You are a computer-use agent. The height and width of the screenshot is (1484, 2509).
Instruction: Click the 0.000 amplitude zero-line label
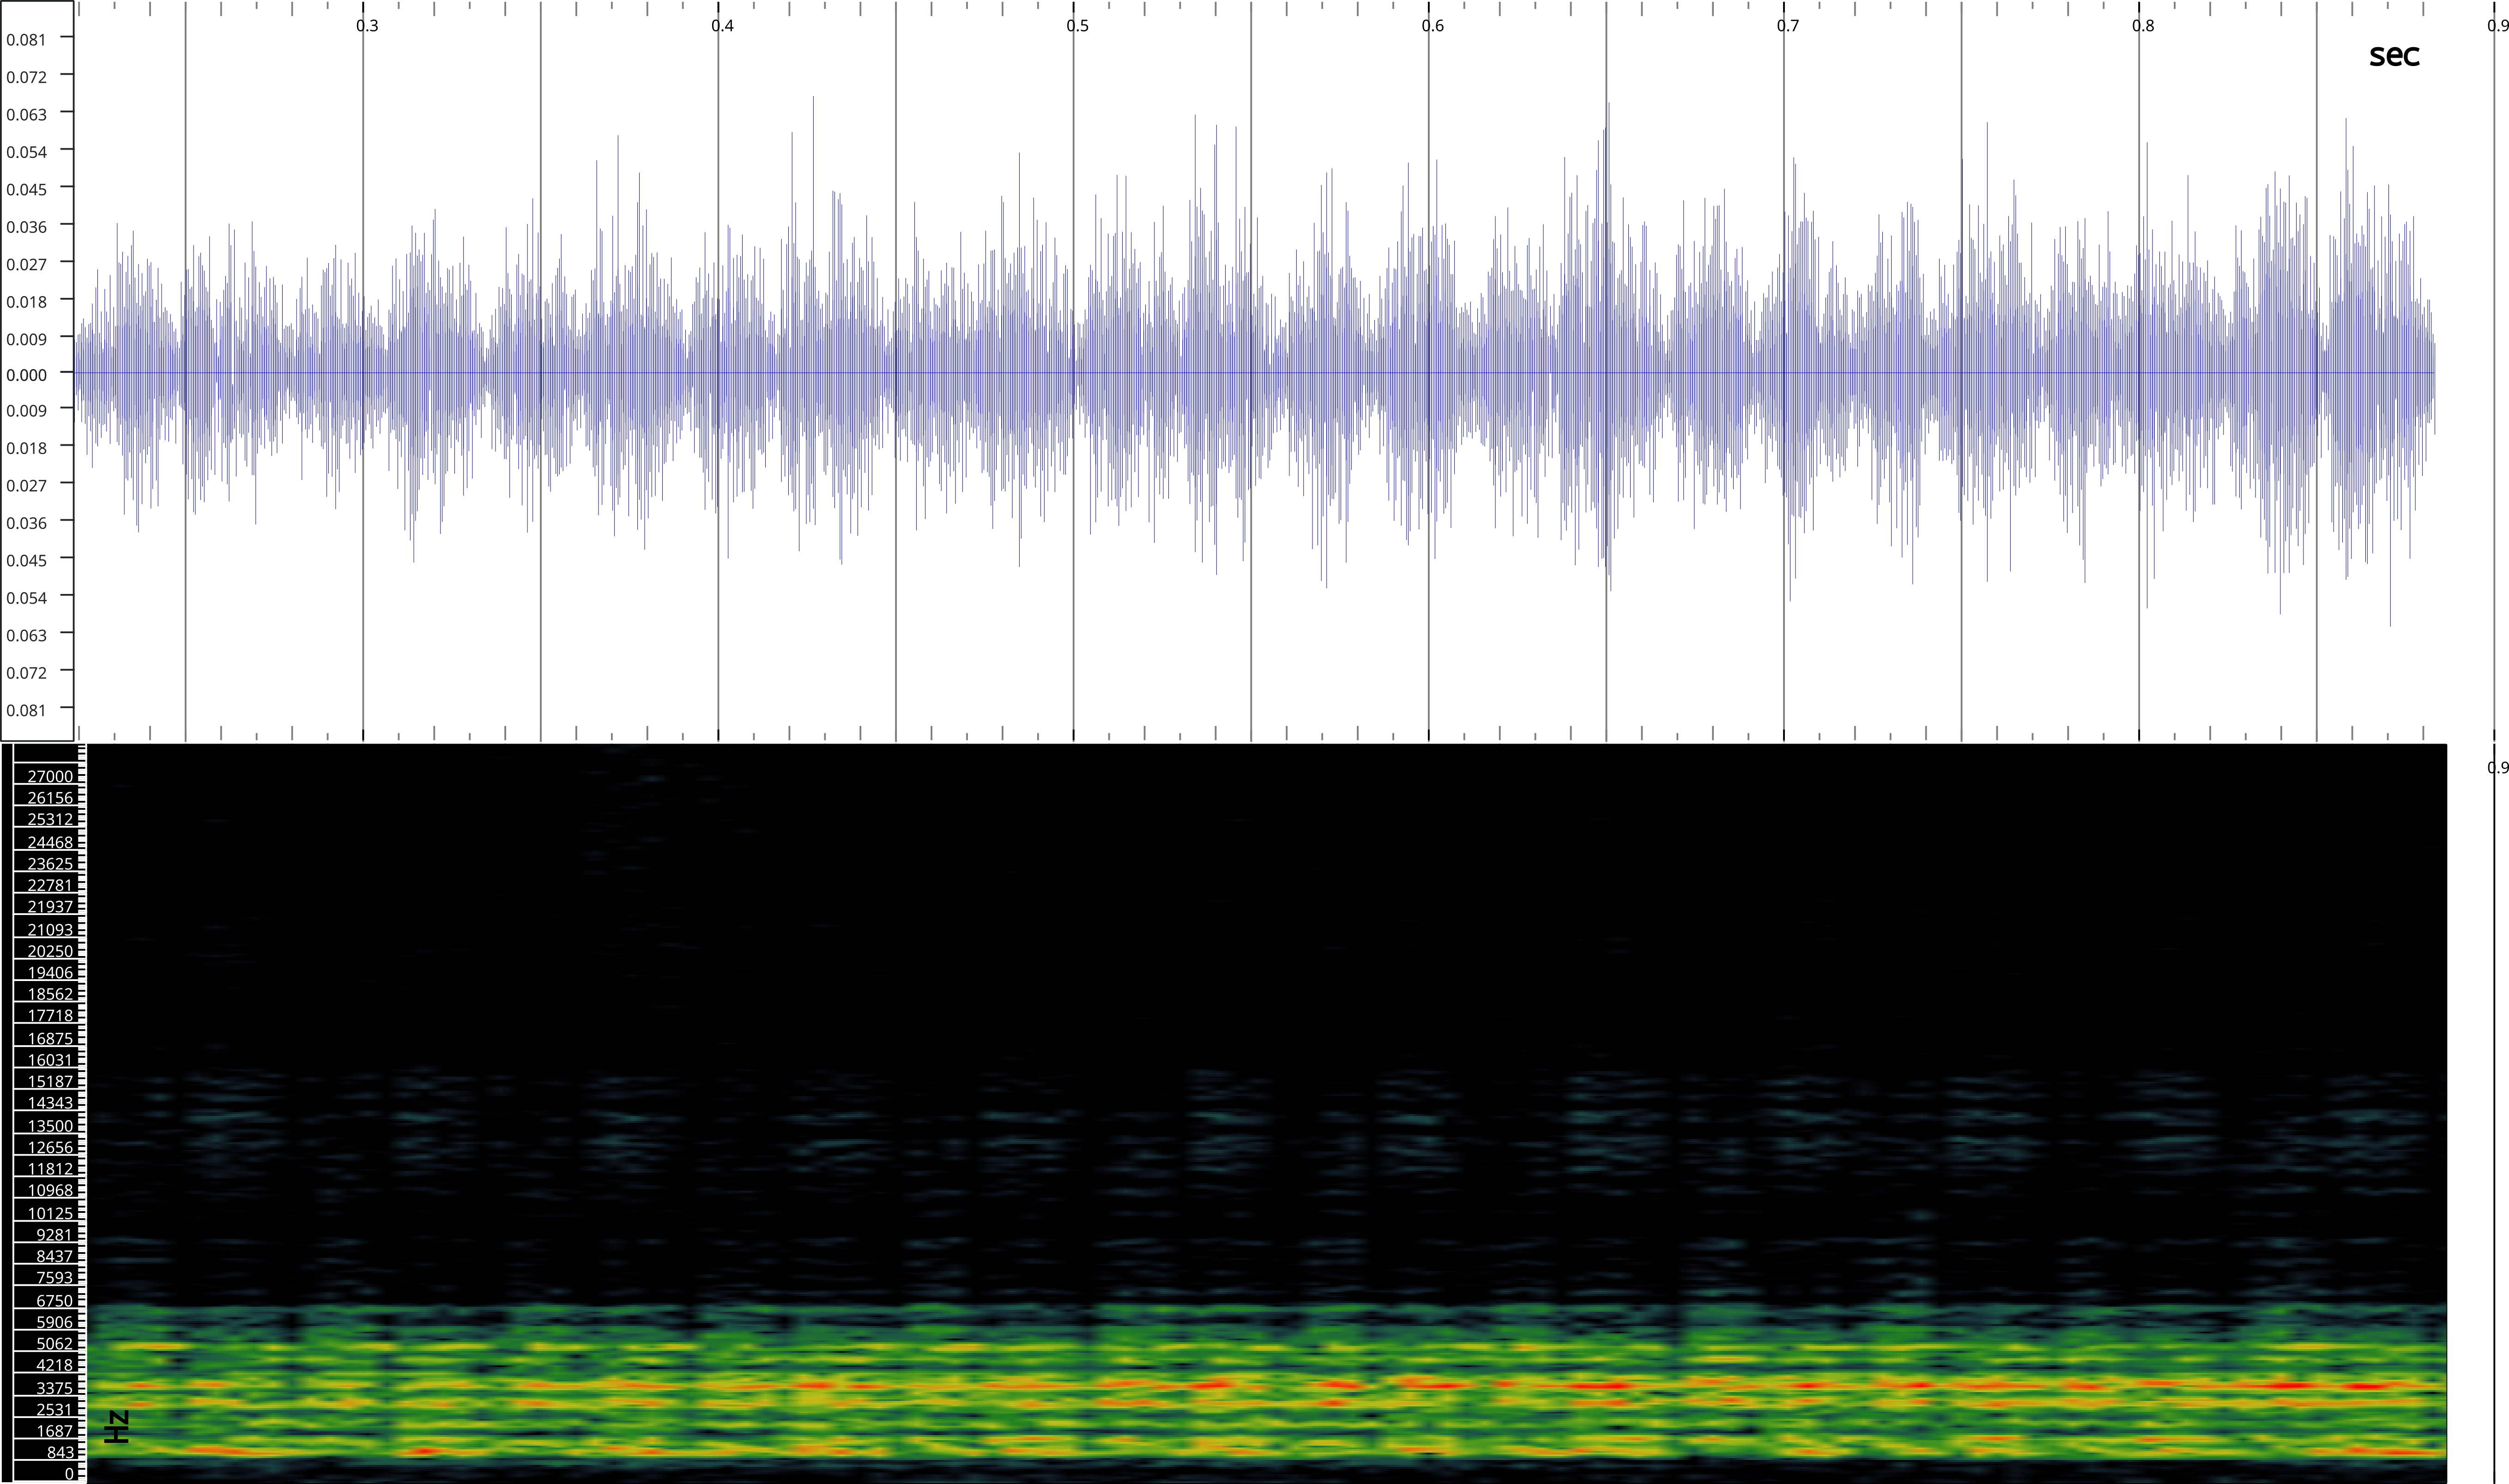pos(26,374)
